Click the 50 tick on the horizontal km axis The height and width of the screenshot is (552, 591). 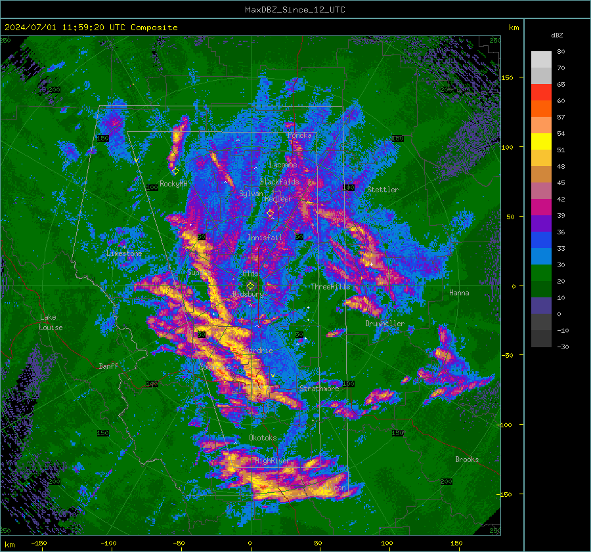point(318,543)
